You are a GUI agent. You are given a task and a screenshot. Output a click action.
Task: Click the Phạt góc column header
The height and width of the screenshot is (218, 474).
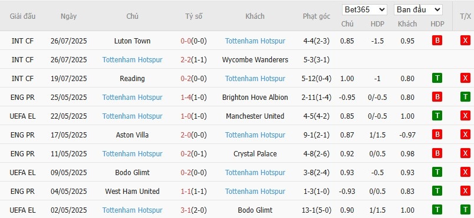tap(317, 16)
